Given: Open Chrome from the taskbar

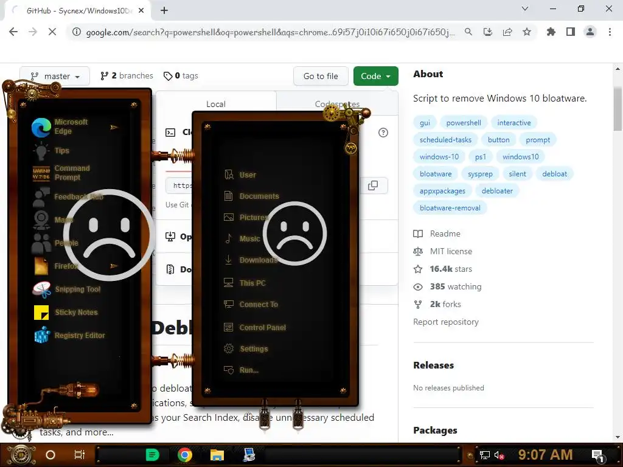Looking at the screenshot, I should tap(184, 455).
